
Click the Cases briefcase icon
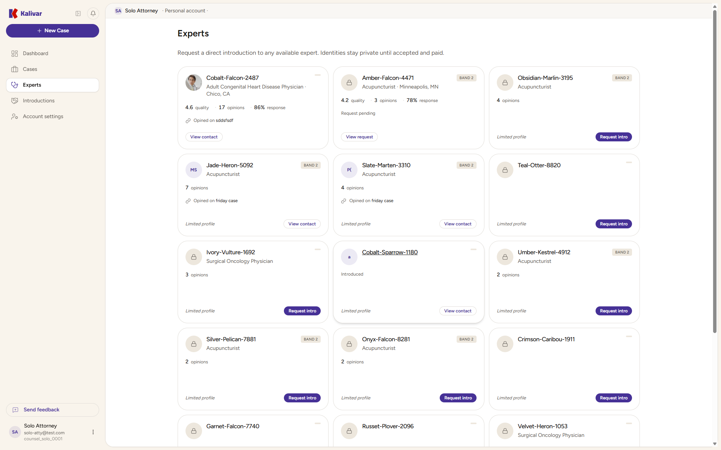15,69
